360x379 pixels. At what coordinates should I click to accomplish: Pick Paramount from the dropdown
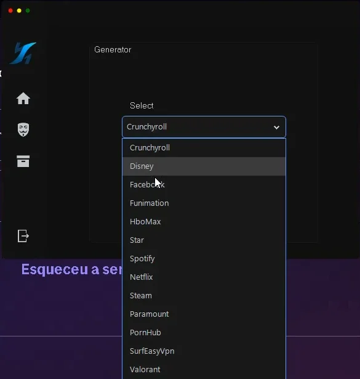coord(204,314)
